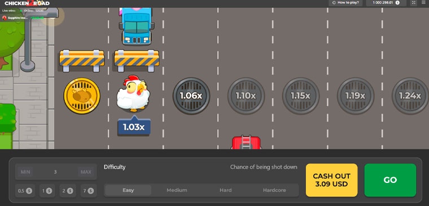This screenshot has height=206, width=429.
Task: Choose the 7 dollar quick bet
Action: (89, 191)
